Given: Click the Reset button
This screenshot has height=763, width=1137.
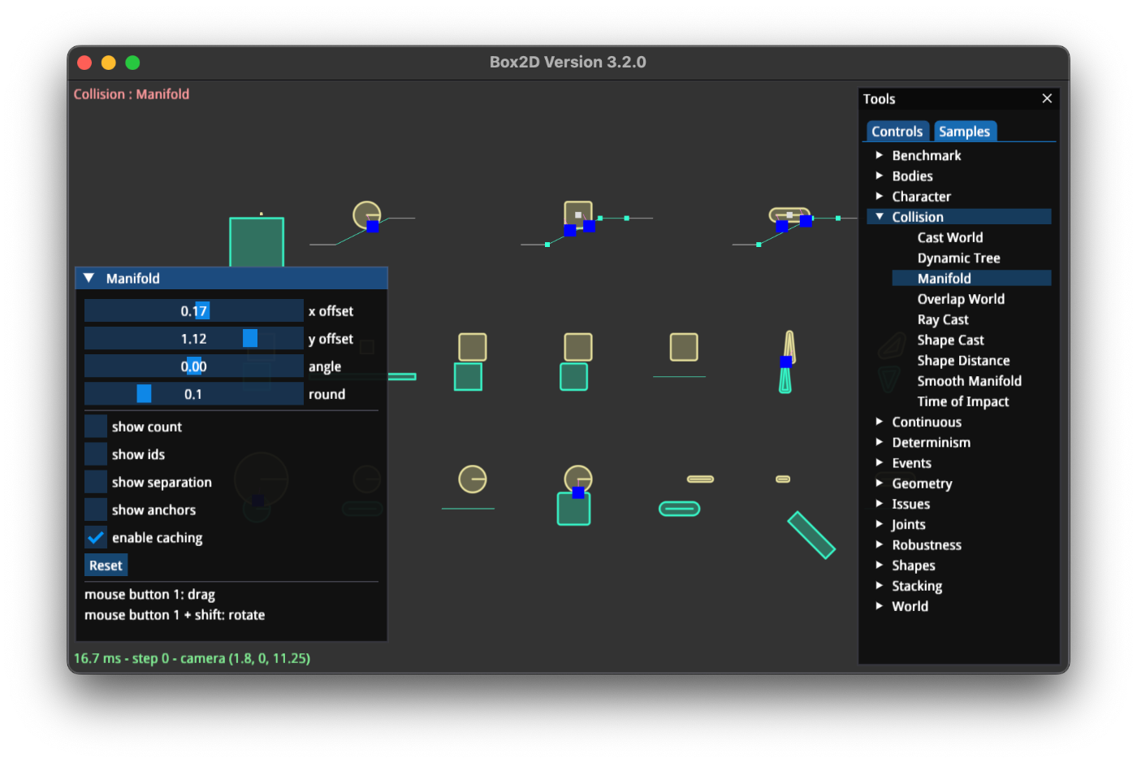Looking at the screenshot, I should point(106,565).
